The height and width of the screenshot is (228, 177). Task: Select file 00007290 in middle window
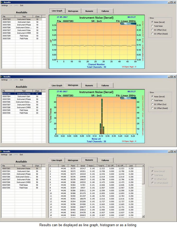pos(7,113)
